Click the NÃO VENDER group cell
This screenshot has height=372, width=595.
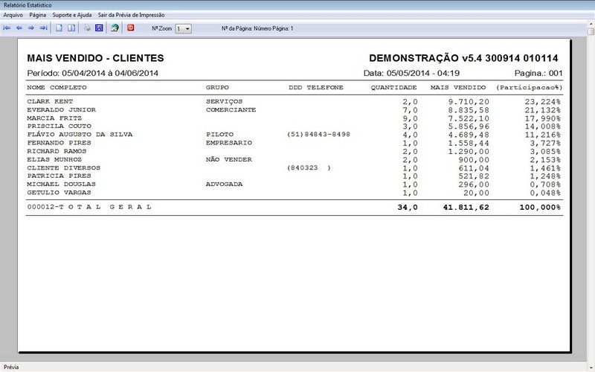229,159
